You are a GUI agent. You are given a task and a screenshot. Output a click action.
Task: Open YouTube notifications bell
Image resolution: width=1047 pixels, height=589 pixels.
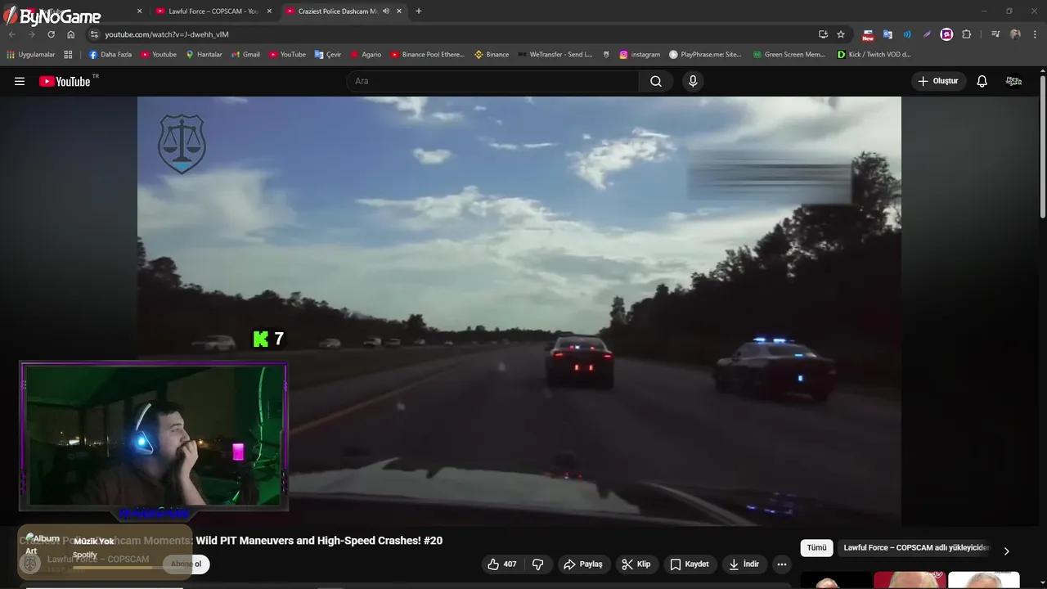[982, 81]
